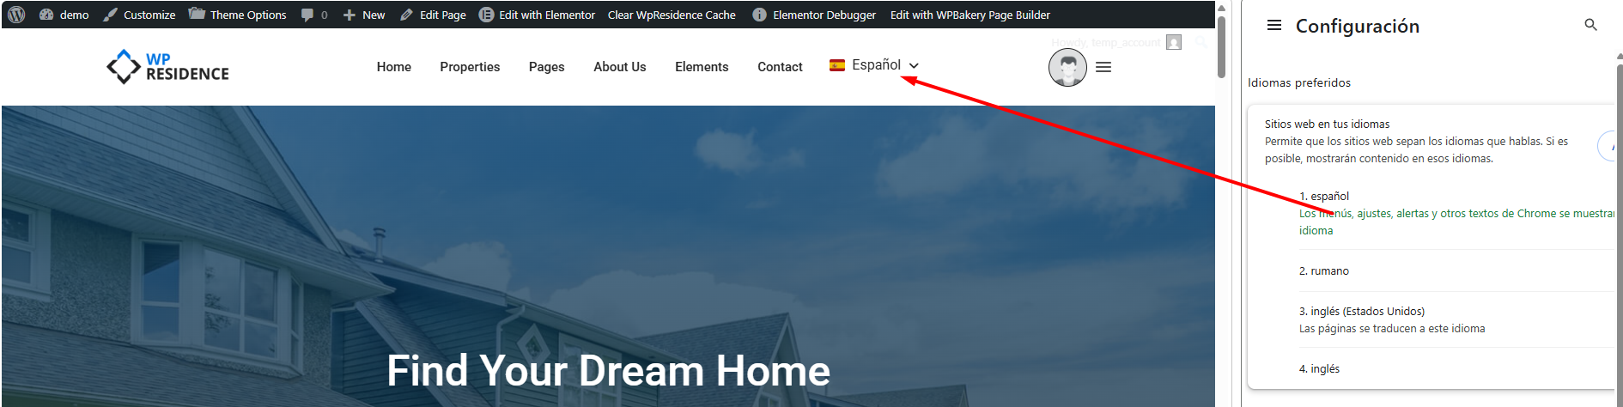Image resolution: width=1623 pixels, height=407 pixels.
Task: Open Theme Options
Action: tap(238, 15)
